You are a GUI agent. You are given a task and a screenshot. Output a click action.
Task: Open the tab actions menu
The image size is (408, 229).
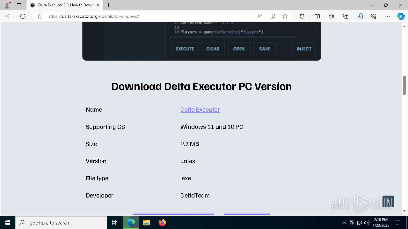(19, 5)
